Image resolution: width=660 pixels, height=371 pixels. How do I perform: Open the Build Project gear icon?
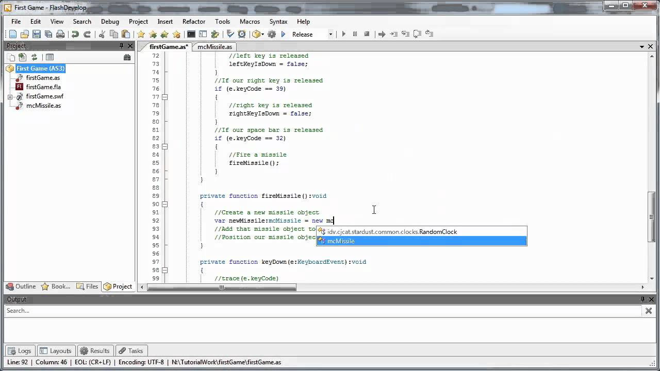coord(272,34)
